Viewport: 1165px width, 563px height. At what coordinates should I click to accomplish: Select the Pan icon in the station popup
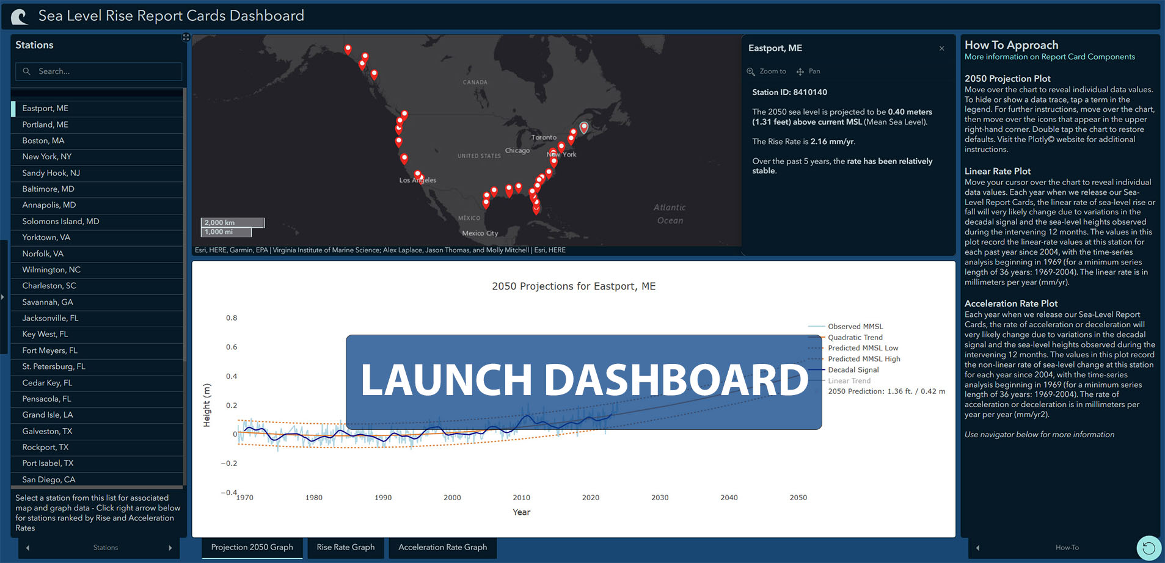(800, 71)
